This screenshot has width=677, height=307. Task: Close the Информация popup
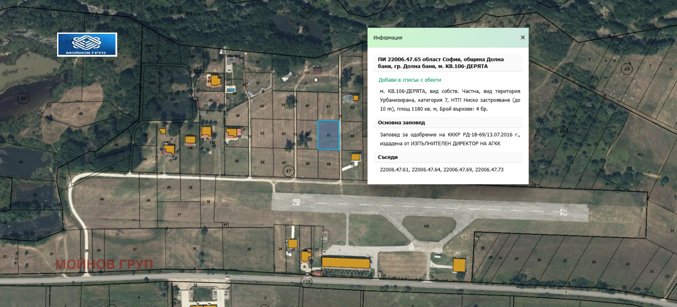[523, 38]
